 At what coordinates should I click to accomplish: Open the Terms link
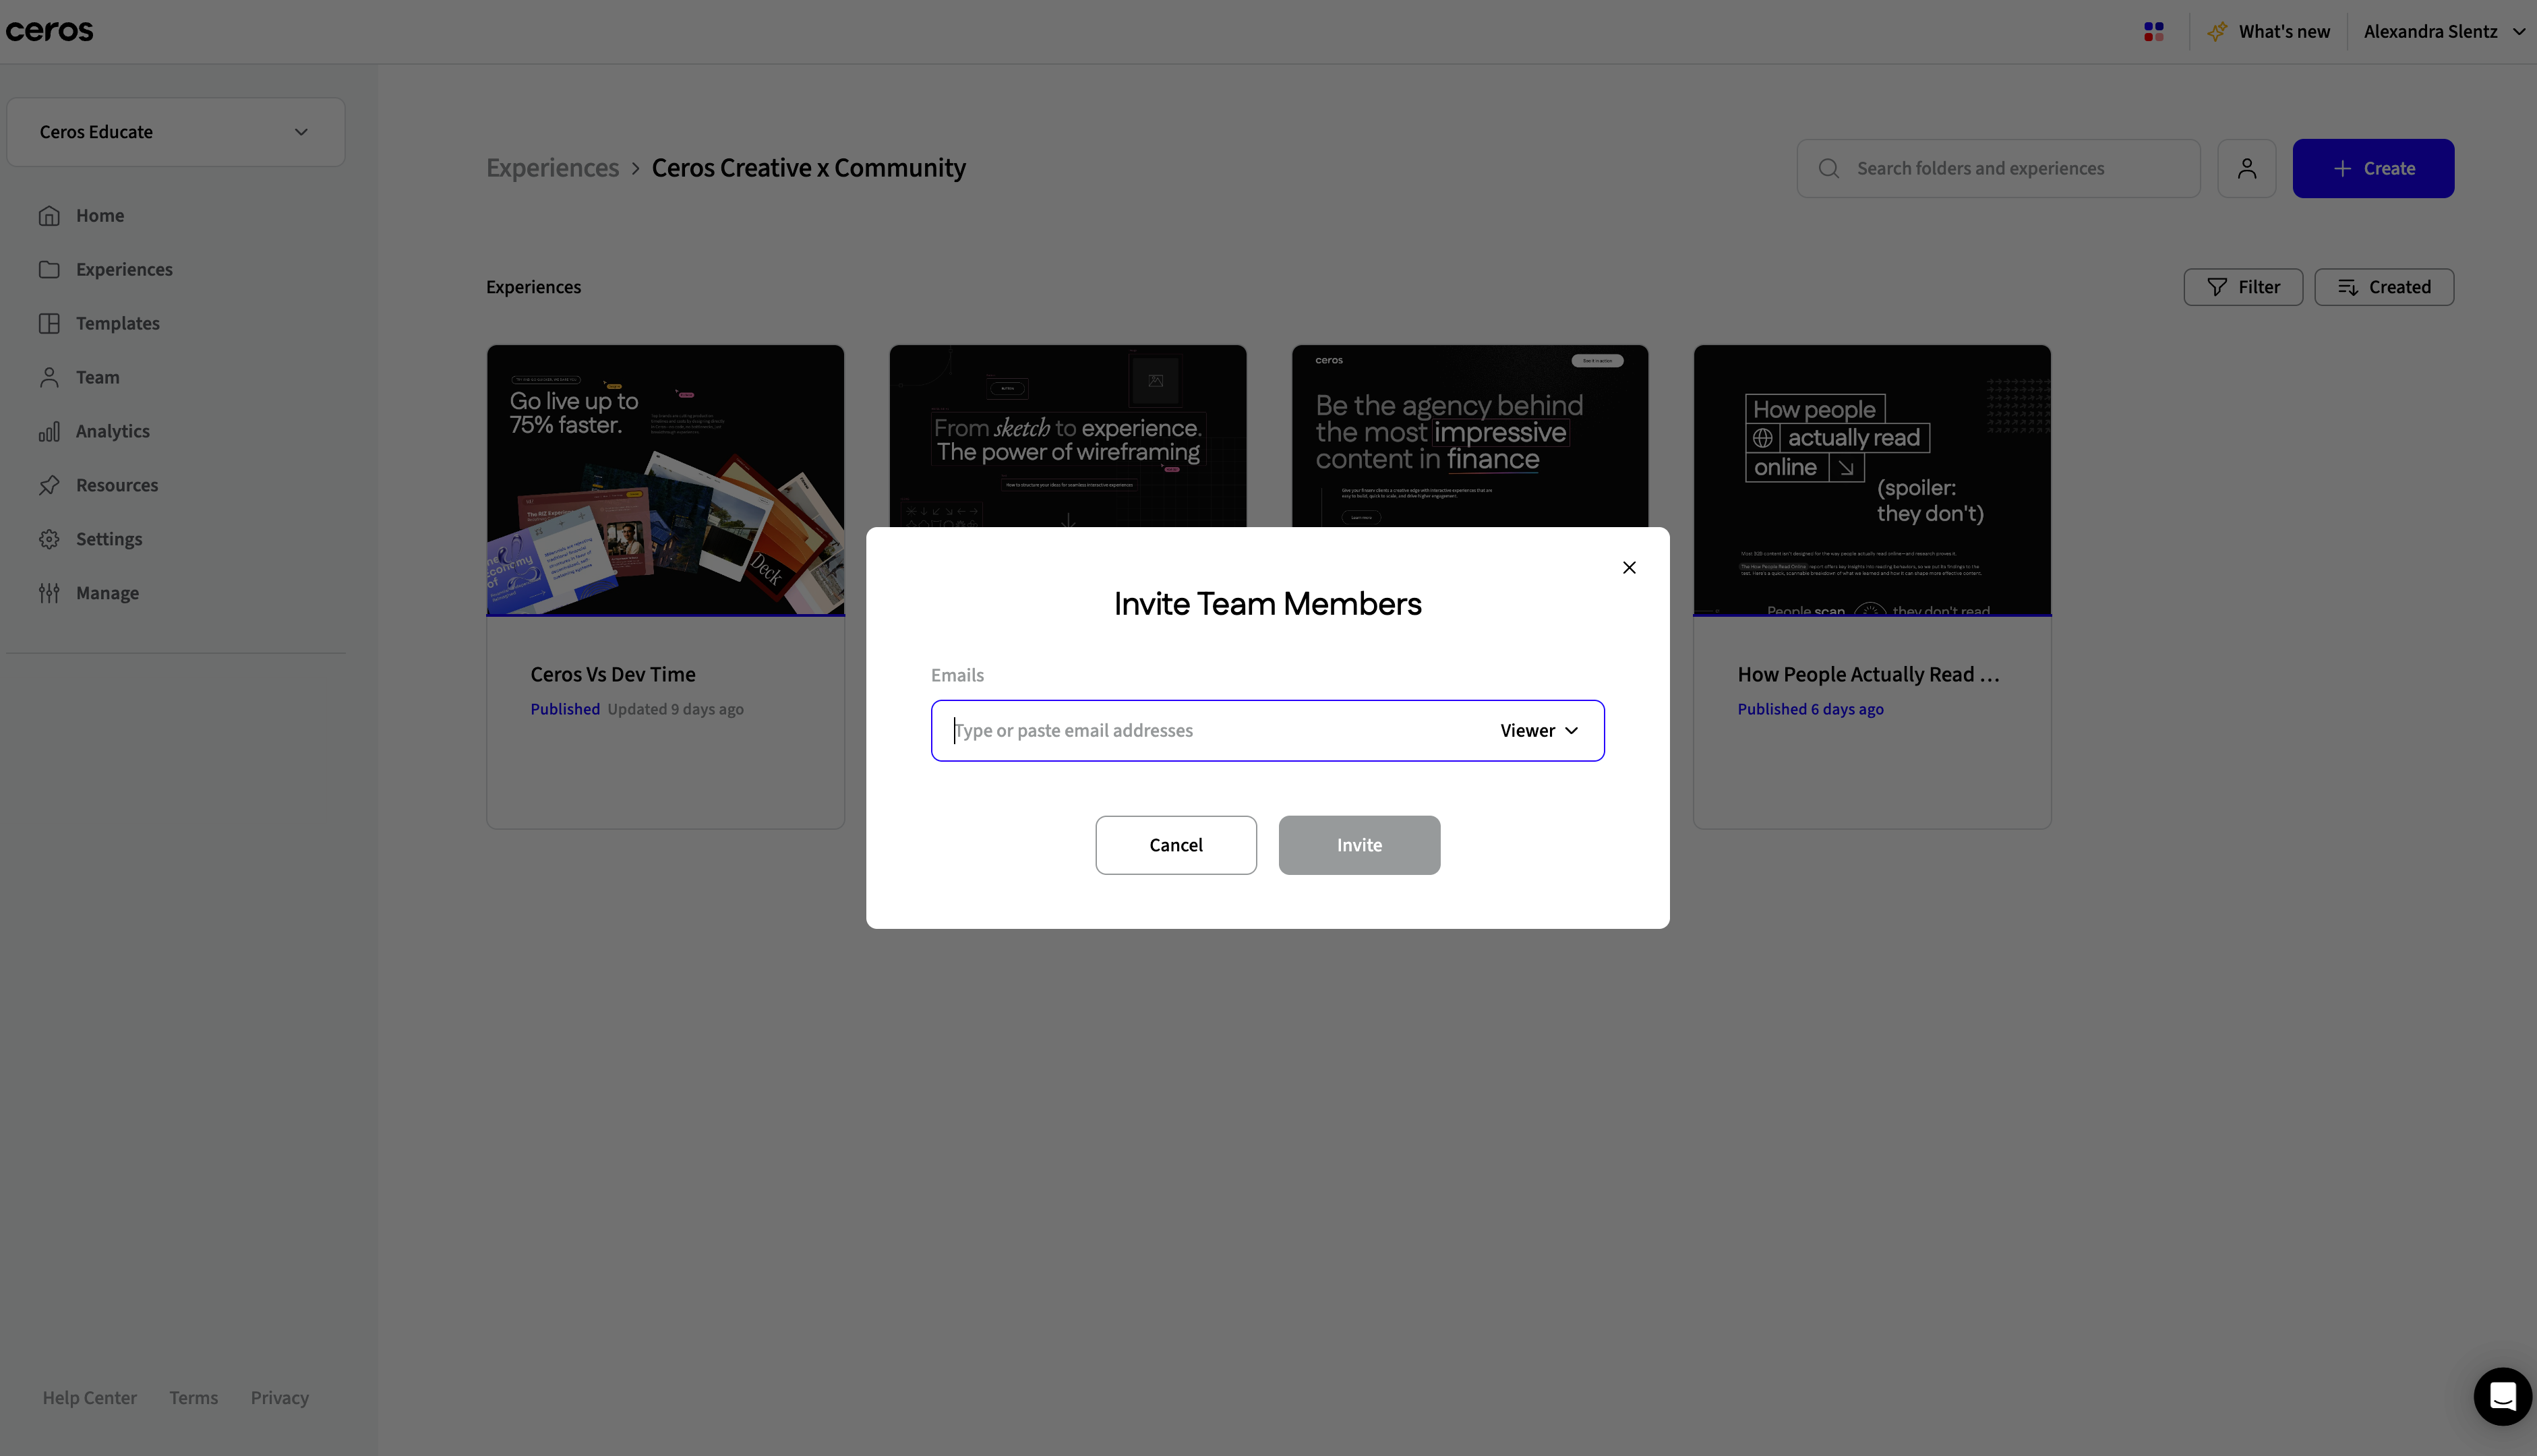coord(193,1398)
